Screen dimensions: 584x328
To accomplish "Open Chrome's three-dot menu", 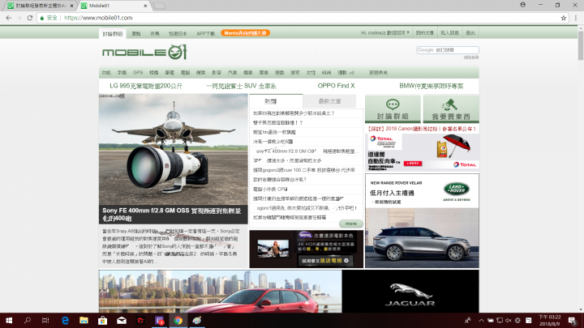I will point(576,18).
